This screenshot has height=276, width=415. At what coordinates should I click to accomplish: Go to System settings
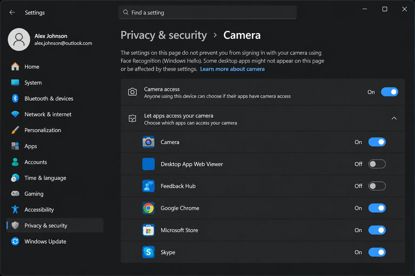[x=55, y=82]
